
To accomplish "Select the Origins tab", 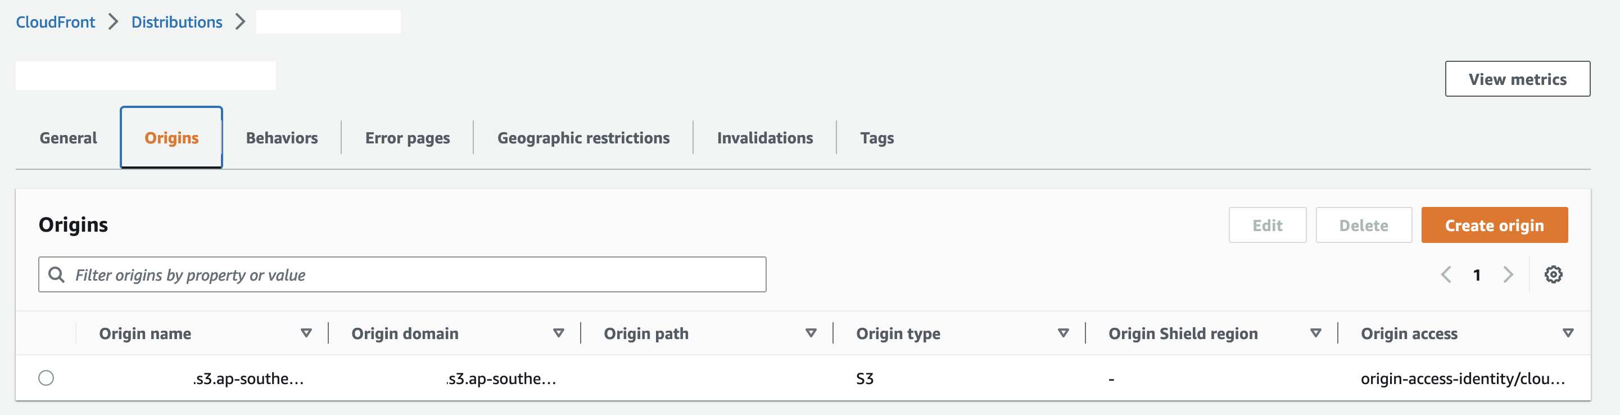I will (x=171, y=138).
